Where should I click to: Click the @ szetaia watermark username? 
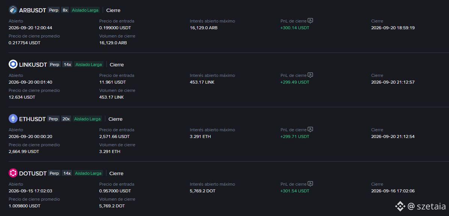coord(427,206)
